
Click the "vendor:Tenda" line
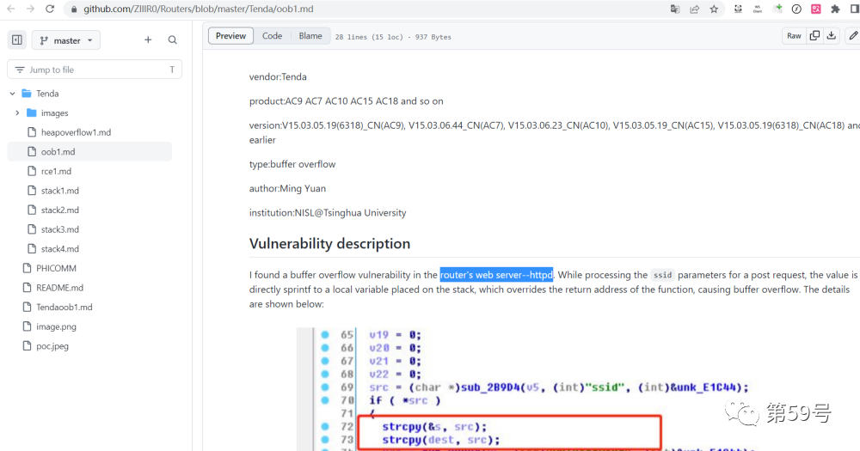278,76
